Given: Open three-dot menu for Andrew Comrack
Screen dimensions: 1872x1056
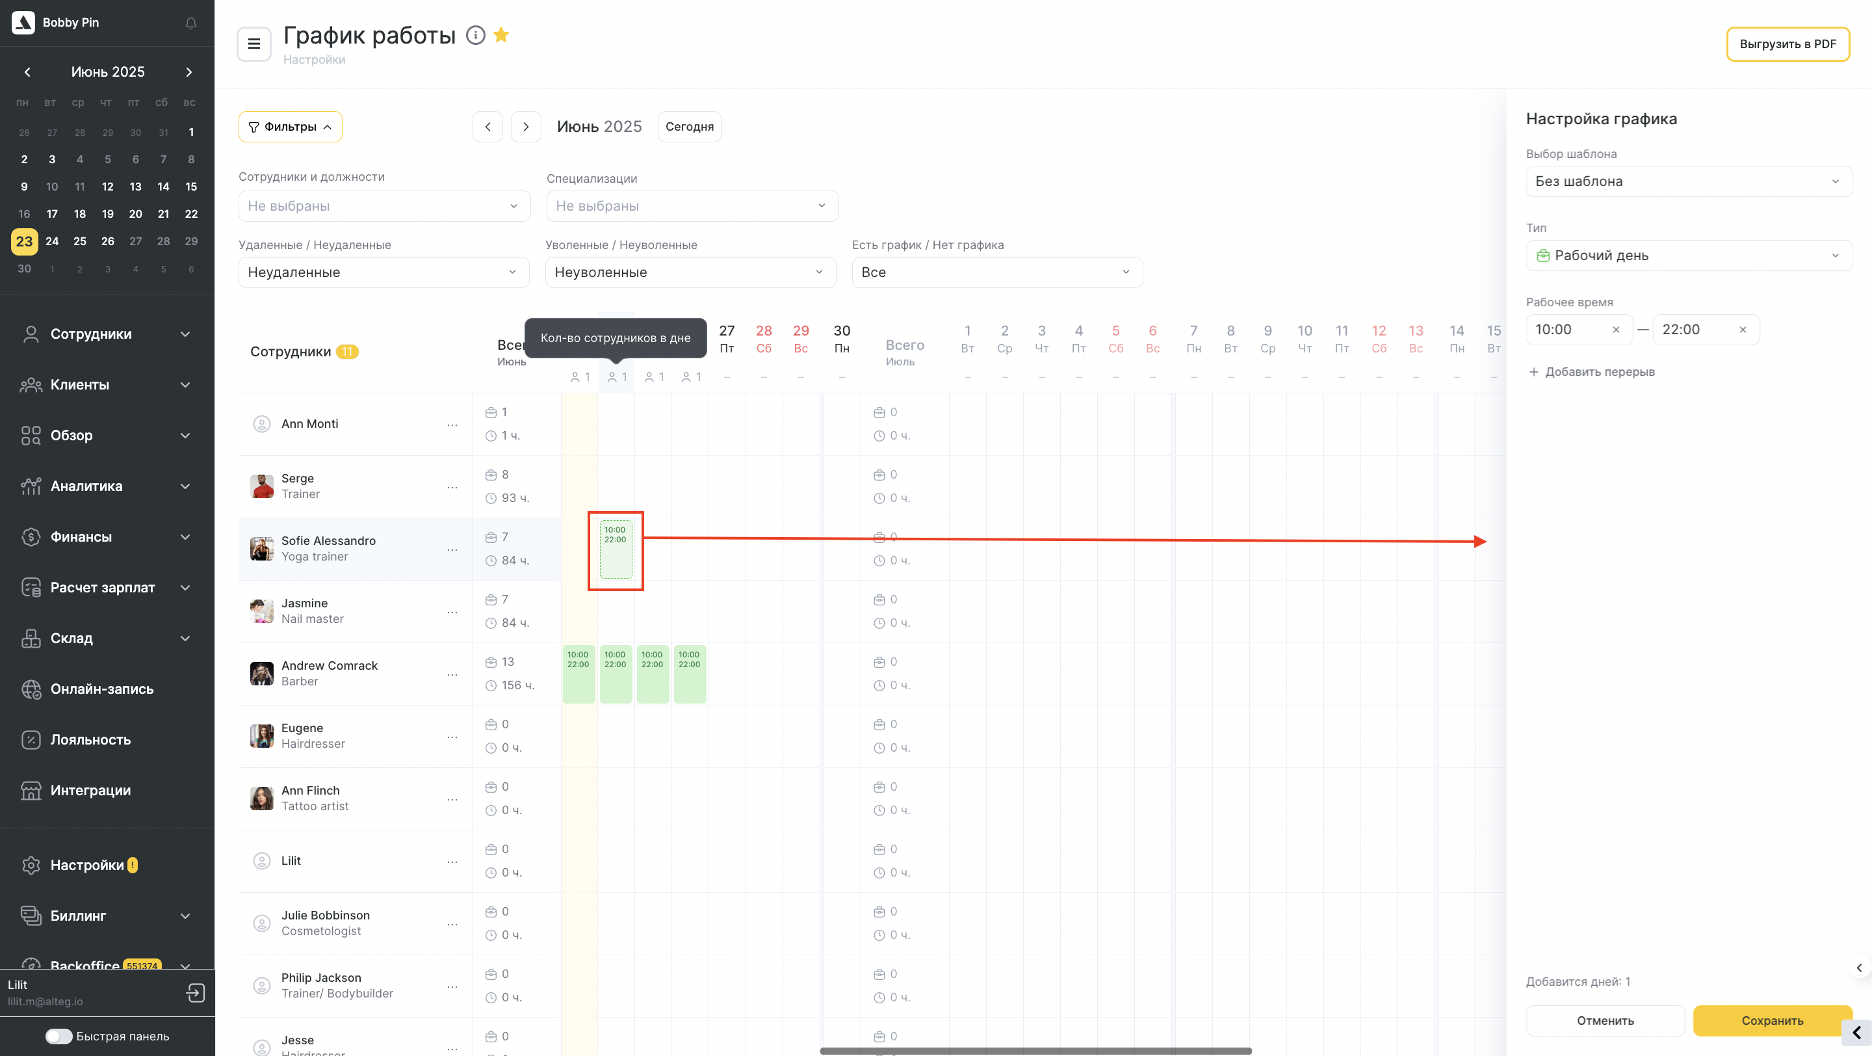Looking at the screenshot, I should [x=452, y=674].
